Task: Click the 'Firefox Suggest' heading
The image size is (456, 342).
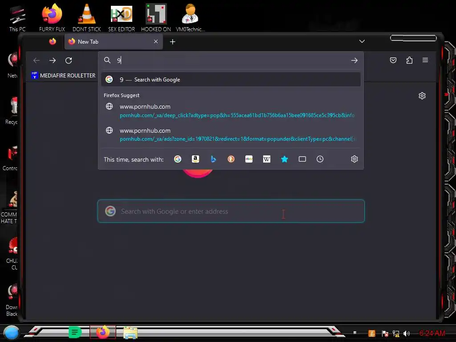Action: [x=122, y=95]
